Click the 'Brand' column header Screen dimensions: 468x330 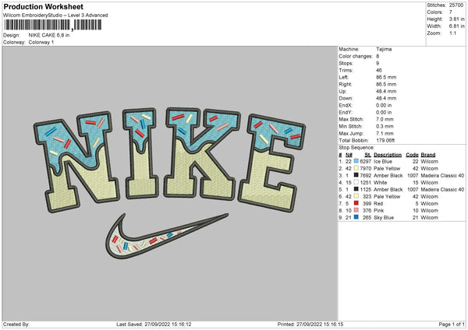pyautogui.click(x=428, y=155)
